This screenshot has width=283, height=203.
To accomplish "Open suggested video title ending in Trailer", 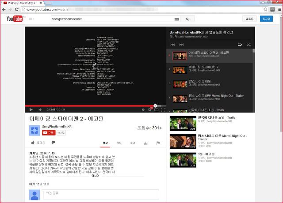I will (217, 117).
